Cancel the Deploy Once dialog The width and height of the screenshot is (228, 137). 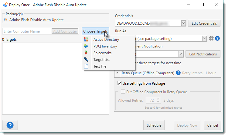click(x=213, y=125)
